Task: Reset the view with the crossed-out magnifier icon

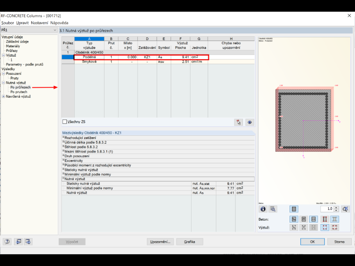Action: tap(345, 209)
